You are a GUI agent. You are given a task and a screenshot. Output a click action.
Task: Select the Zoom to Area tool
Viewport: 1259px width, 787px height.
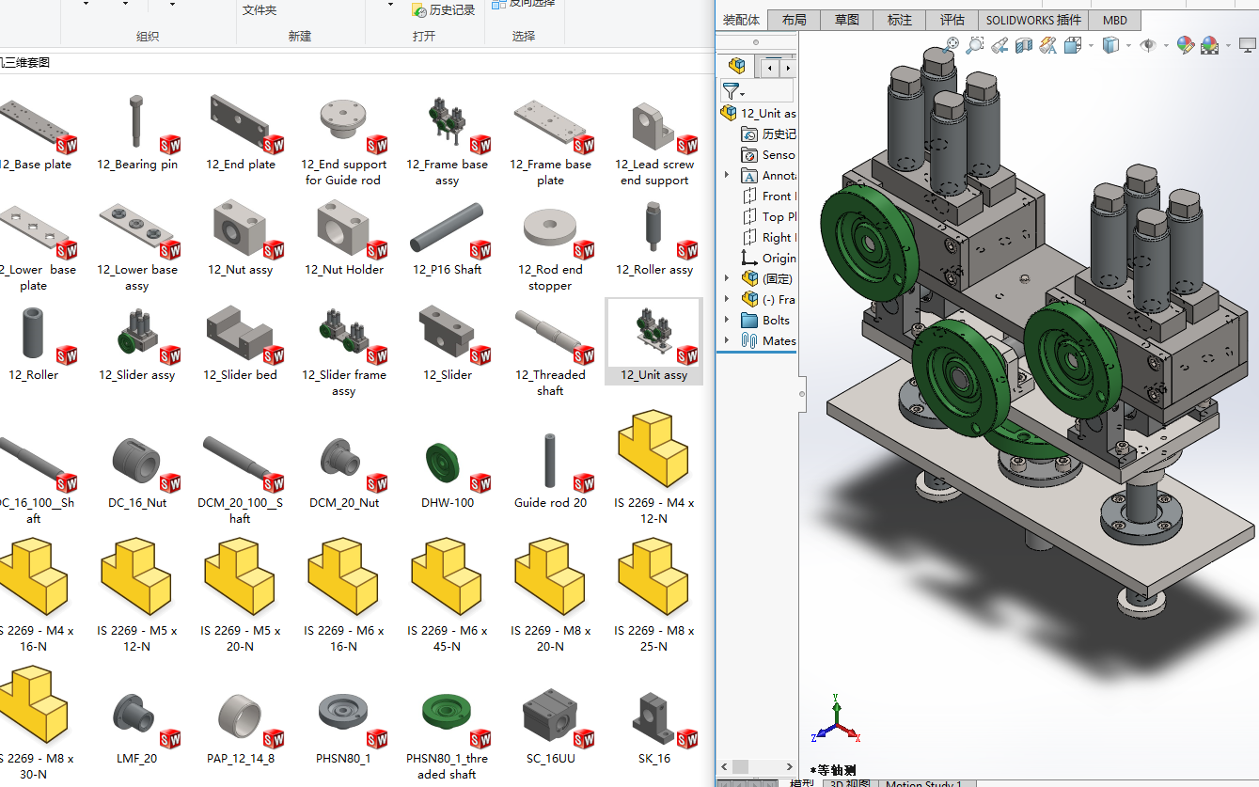coord(975,45)
